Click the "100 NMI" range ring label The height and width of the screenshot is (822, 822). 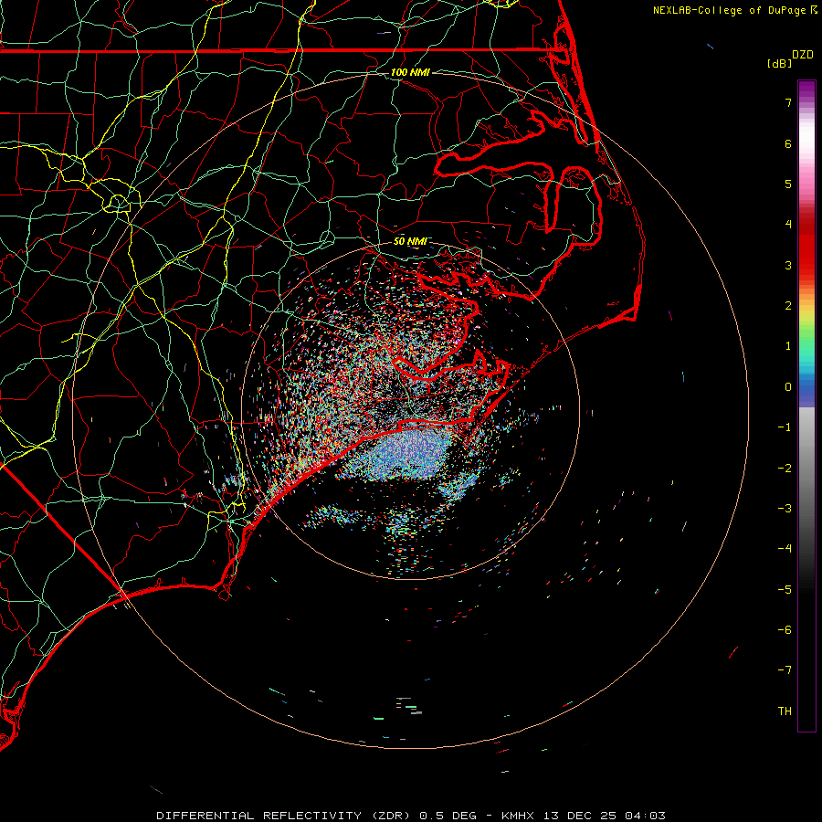[x=410, y=72]
